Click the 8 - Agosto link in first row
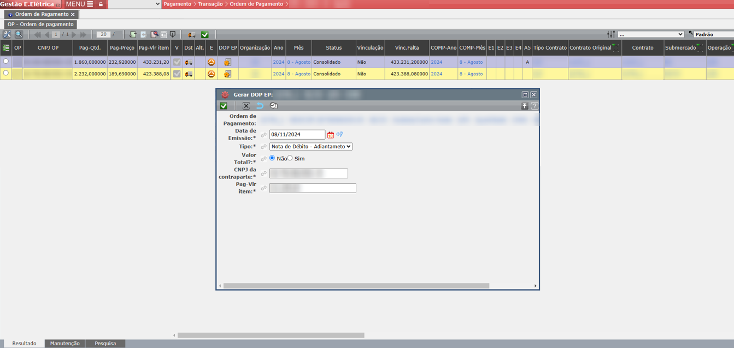The width and height of the screenshot is (734, 348). click(x=298, y=62)
